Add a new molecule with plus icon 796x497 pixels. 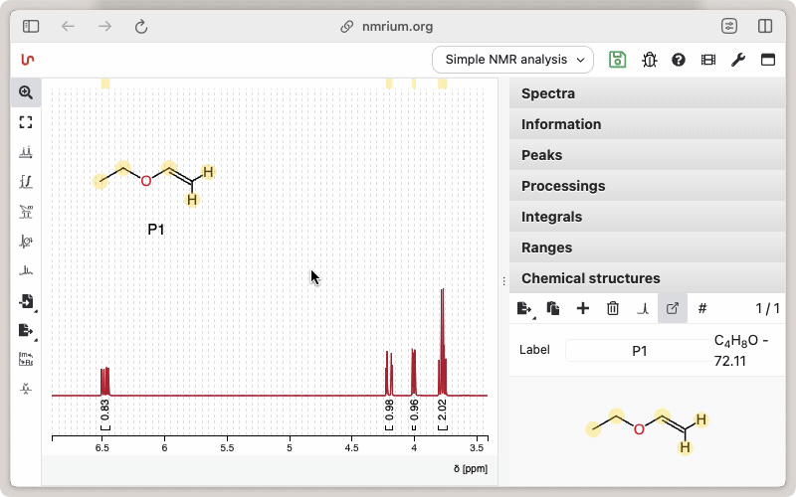pyautogui.click(x=583, y=309)
